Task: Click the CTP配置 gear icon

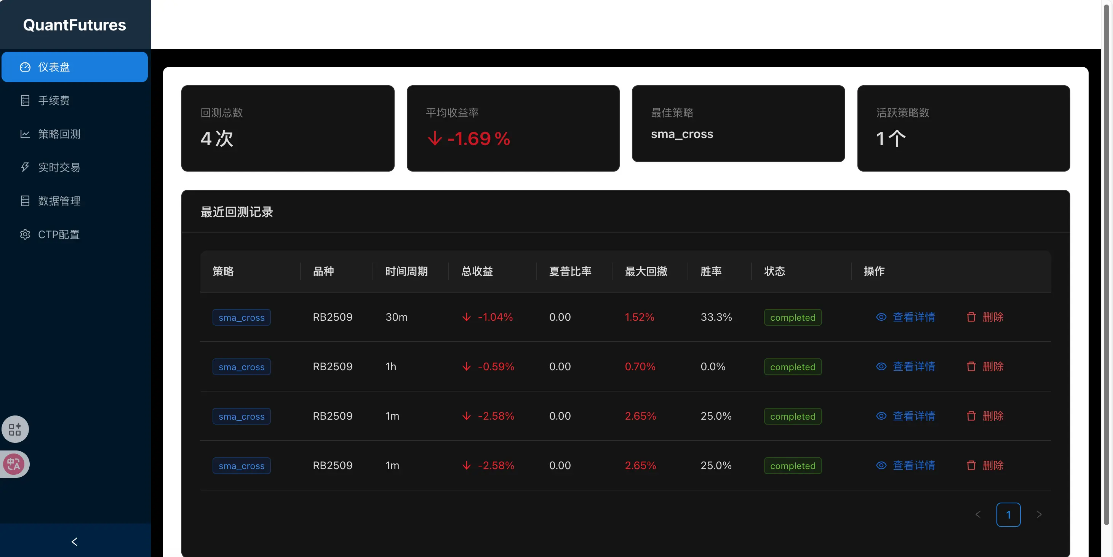Action: click(x=25, y=234)
